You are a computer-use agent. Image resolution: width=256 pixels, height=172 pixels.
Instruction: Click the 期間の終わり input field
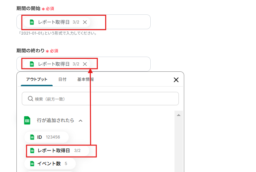click(84, 64)
